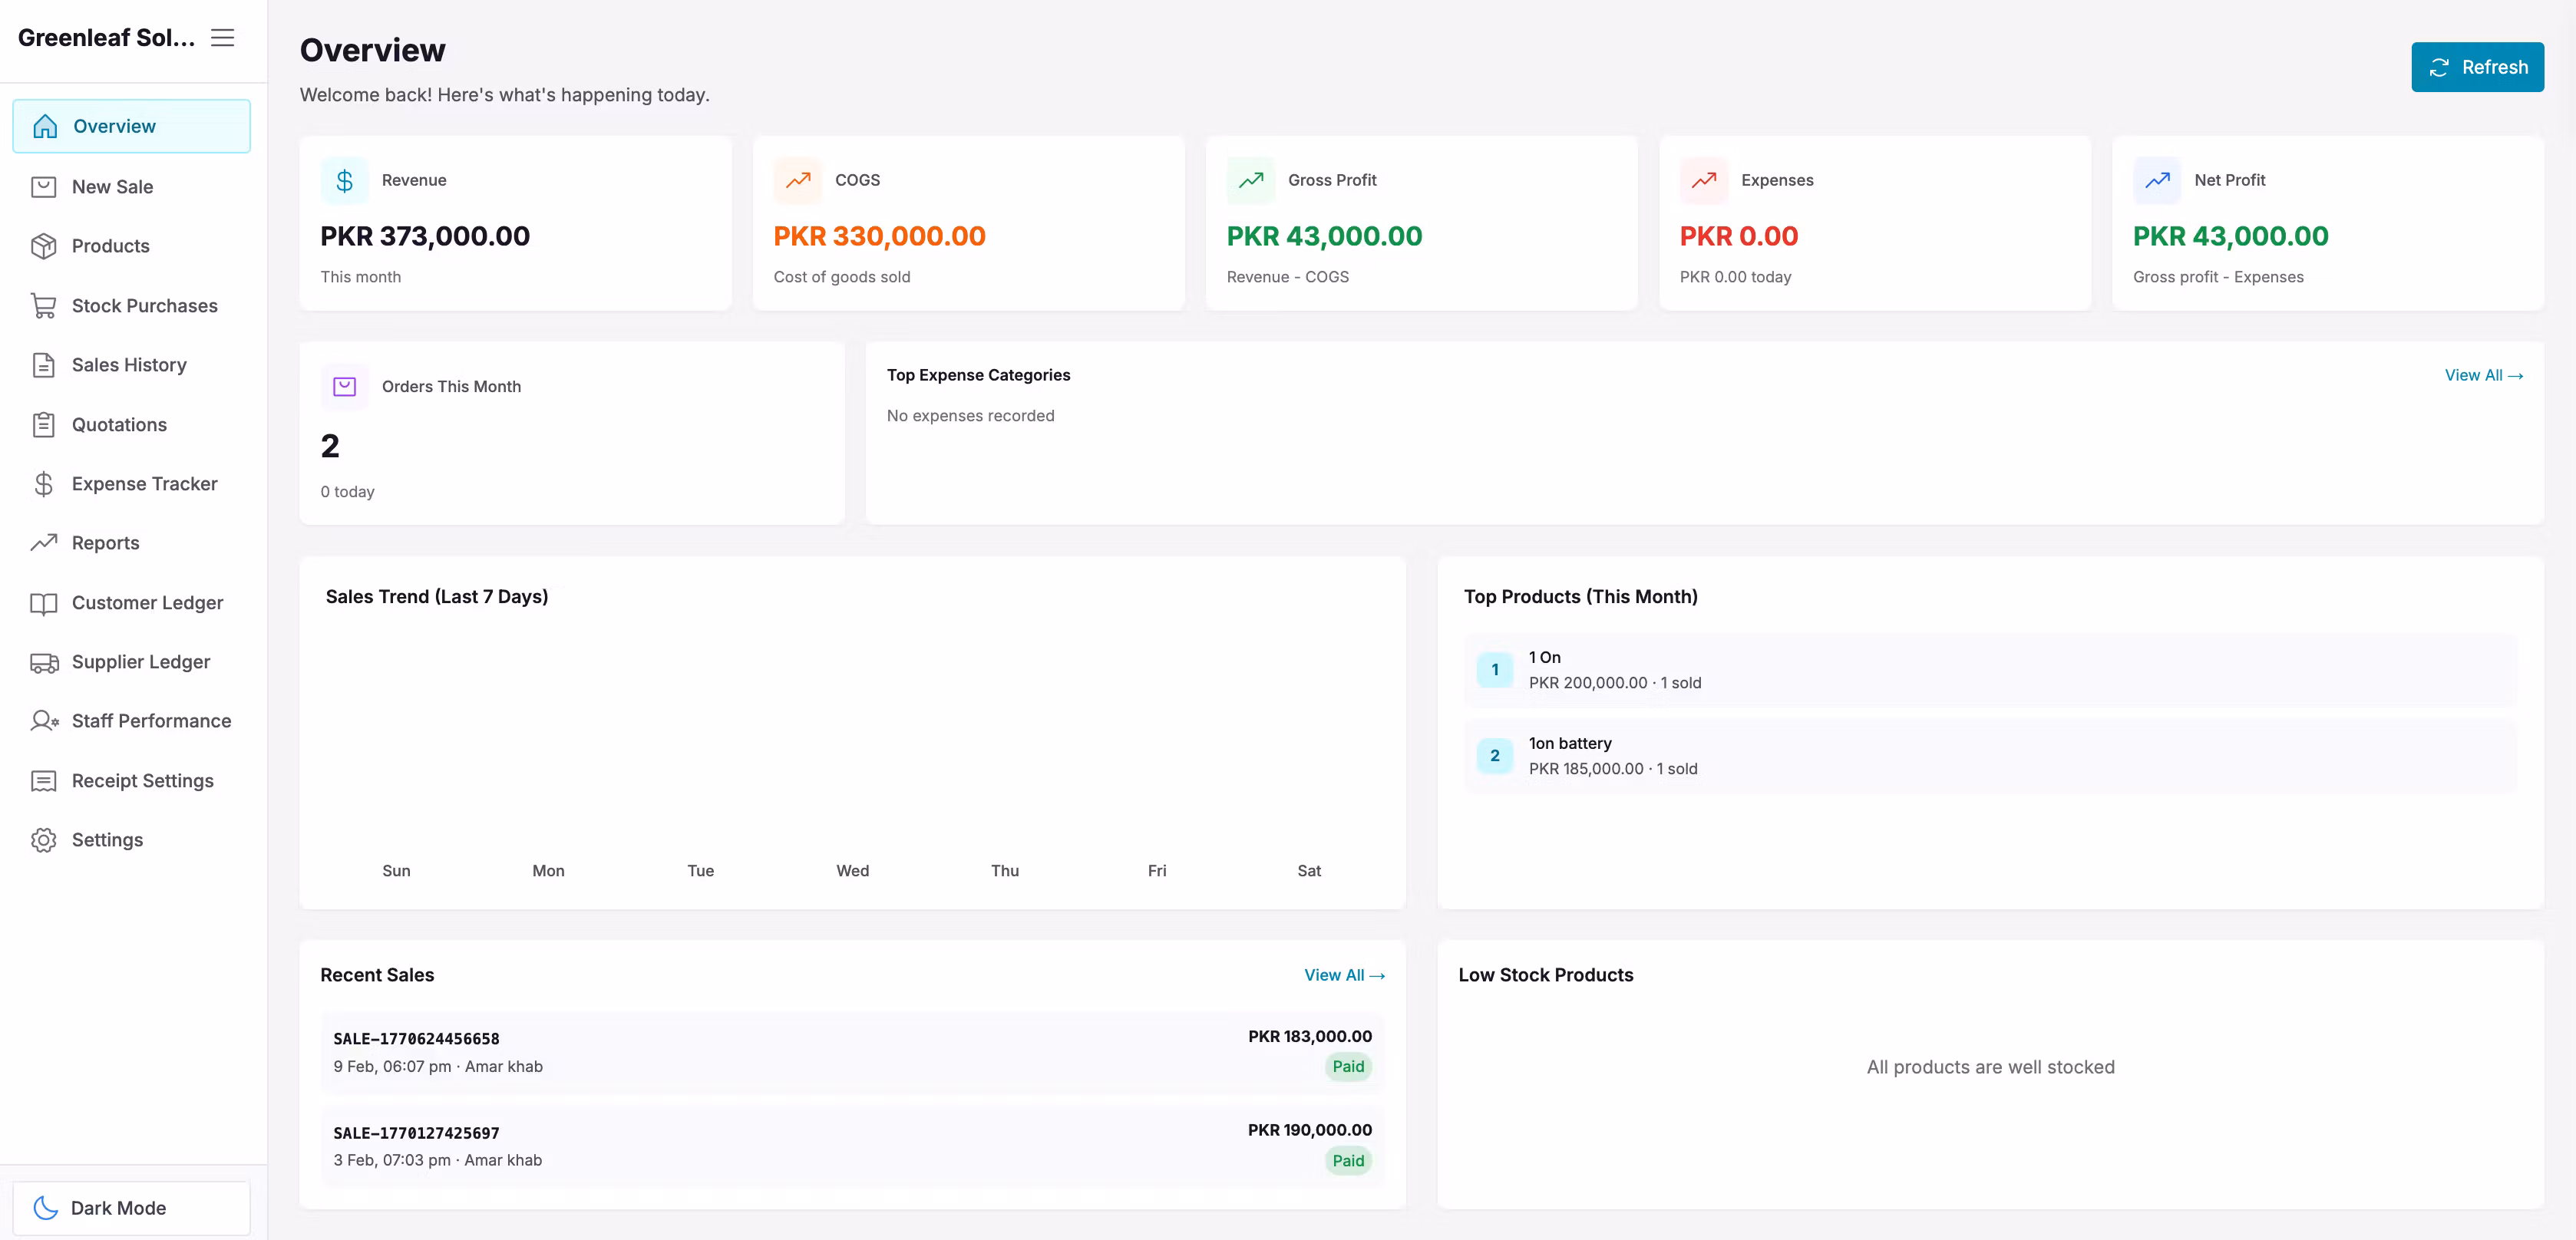Open sale SALE-1770624456658 entry
Screen dimensions: 2576x1240
coord(852,1052)
